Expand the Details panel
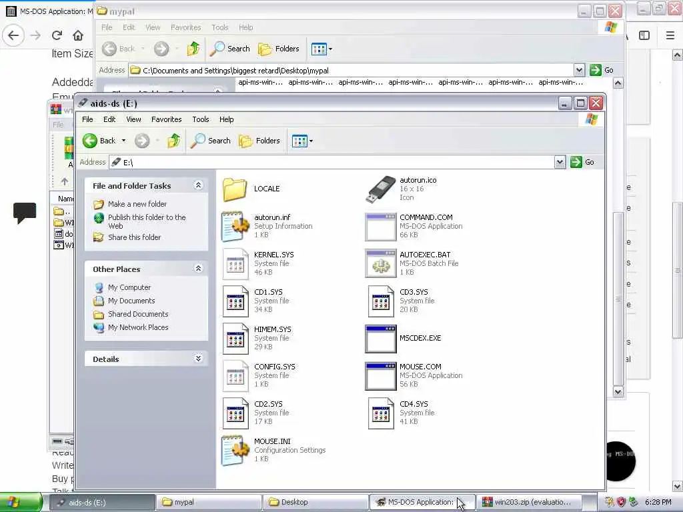Viewport: 683px width, 512px height. click(198, 359)
